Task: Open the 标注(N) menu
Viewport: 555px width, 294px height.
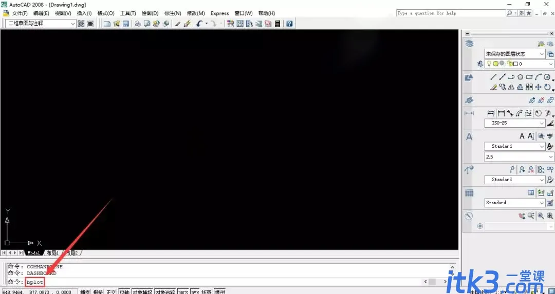Action: click(x=173, y=13)
